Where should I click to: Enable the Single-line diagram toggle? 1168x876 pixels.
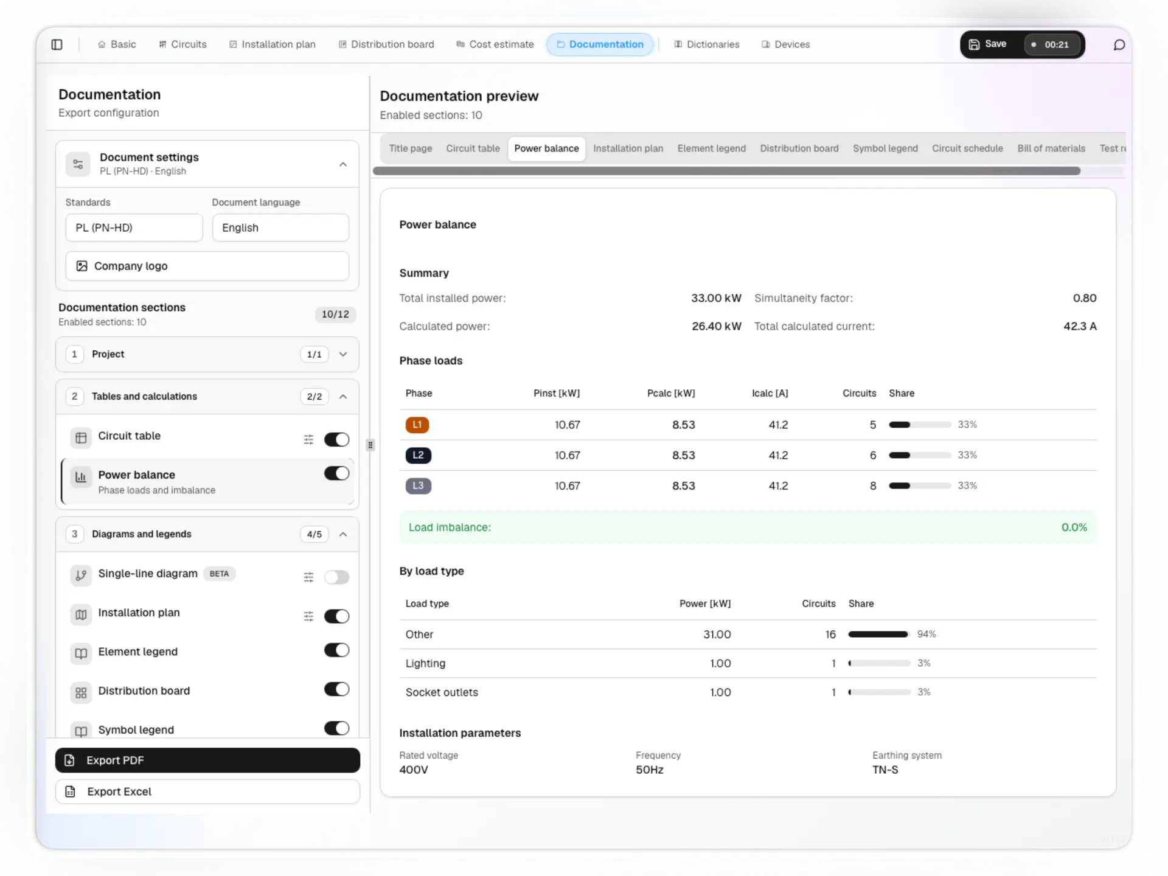[x=336, y=577]
